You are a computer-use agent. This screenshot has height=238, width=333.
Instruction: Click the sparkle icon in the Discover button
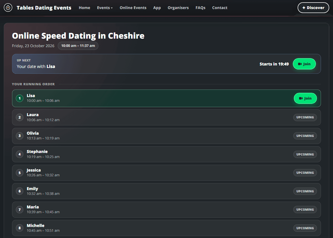pyautogui.click(x=304, y=8)
